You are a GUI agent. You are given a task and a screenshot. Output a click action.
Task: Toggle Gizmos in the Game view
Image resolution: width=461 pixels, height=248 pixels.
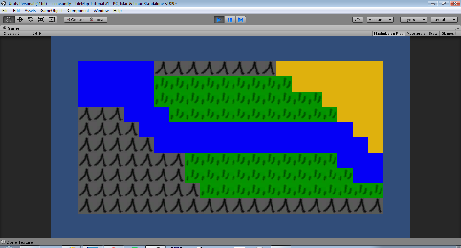(x=448, y=33)
